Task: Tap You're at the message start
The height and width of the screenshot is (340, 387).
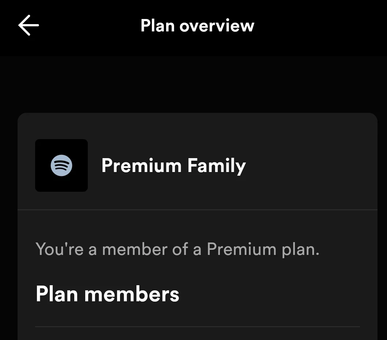Action: (60, 249)
